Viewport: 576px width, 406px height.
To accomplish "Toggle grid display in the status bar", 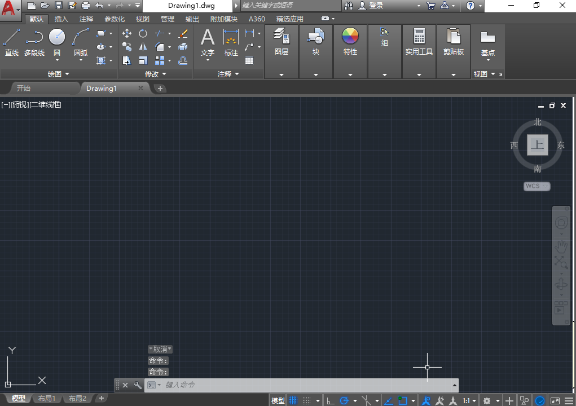I will 293,400.
